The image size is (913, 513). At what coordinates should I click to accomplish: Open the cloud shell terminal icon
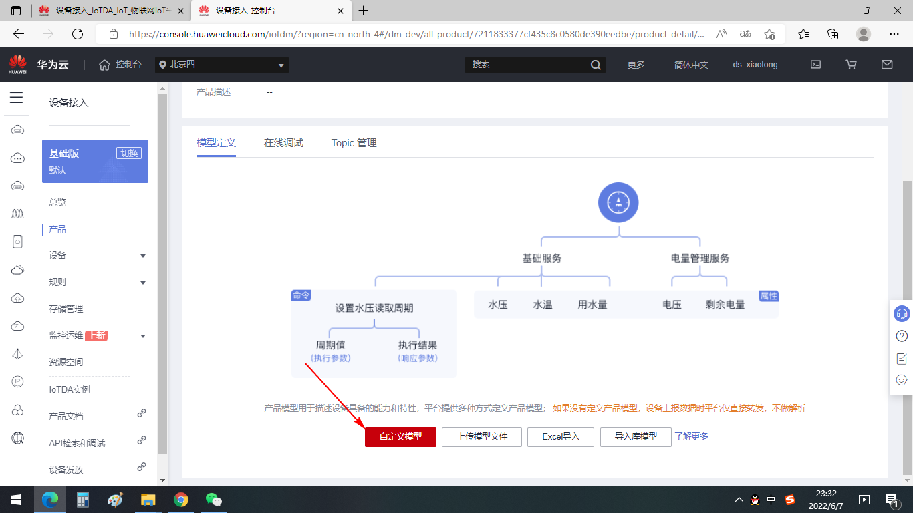815,65
